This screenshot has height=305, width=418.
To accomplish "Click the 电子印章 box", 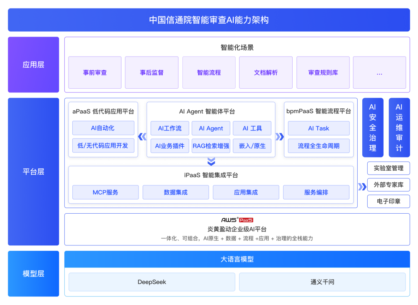I will tap(388, 201).
